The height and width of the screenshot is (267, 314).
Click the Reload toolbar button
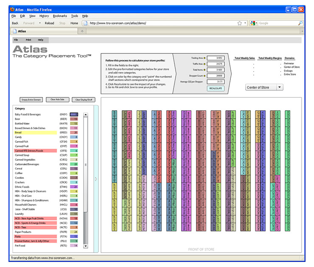(x=49, y=23)
